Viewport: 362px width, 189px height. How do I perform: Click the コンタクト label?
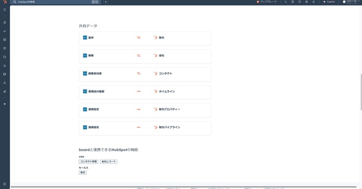pyautogui.click(x=166, y=73)
